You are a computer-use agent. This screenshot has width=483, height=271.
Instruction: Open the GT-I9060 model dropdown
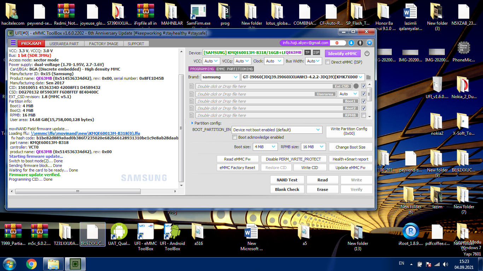coord(303,77)
